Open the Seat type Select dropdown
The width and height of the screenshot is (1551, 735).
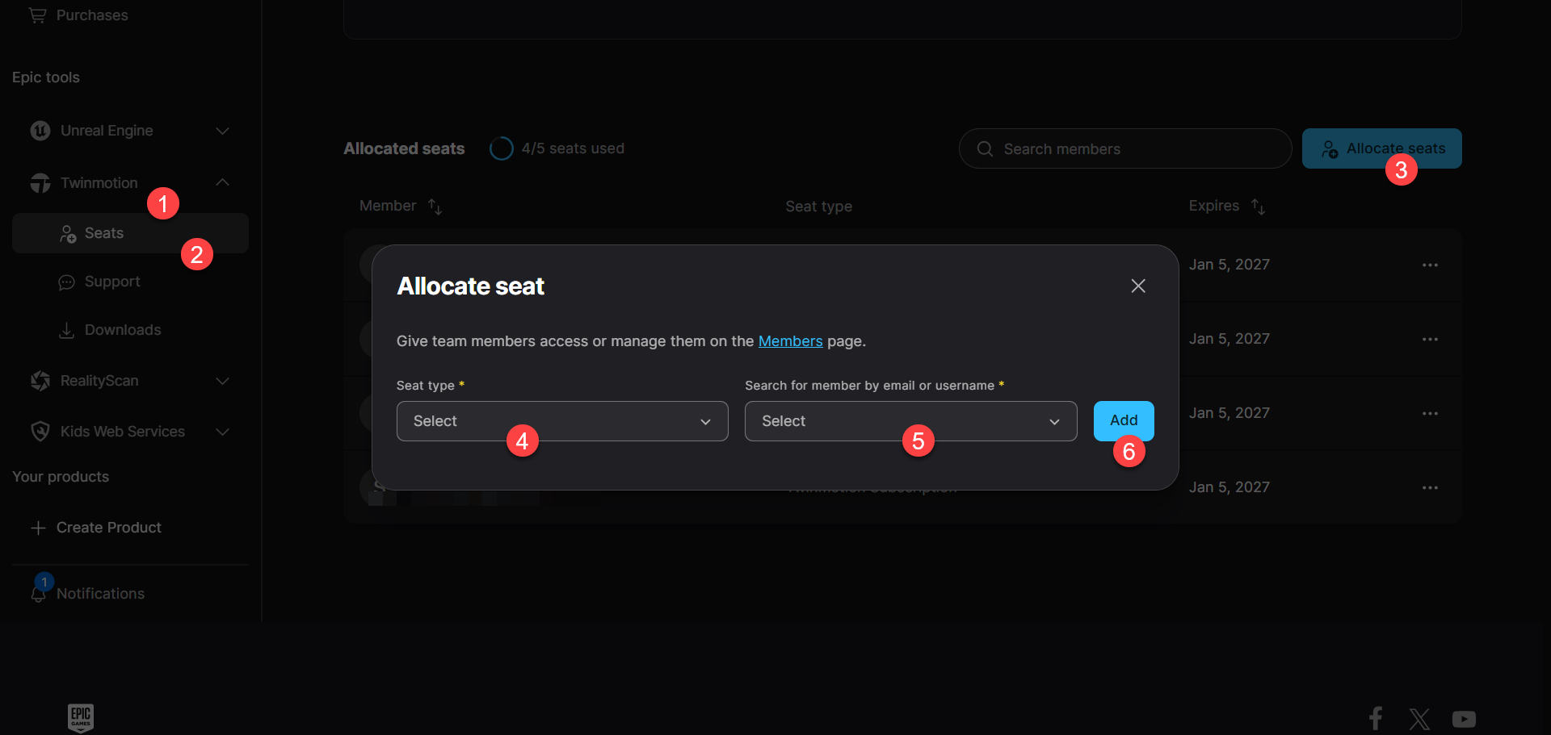click(562, 421)
